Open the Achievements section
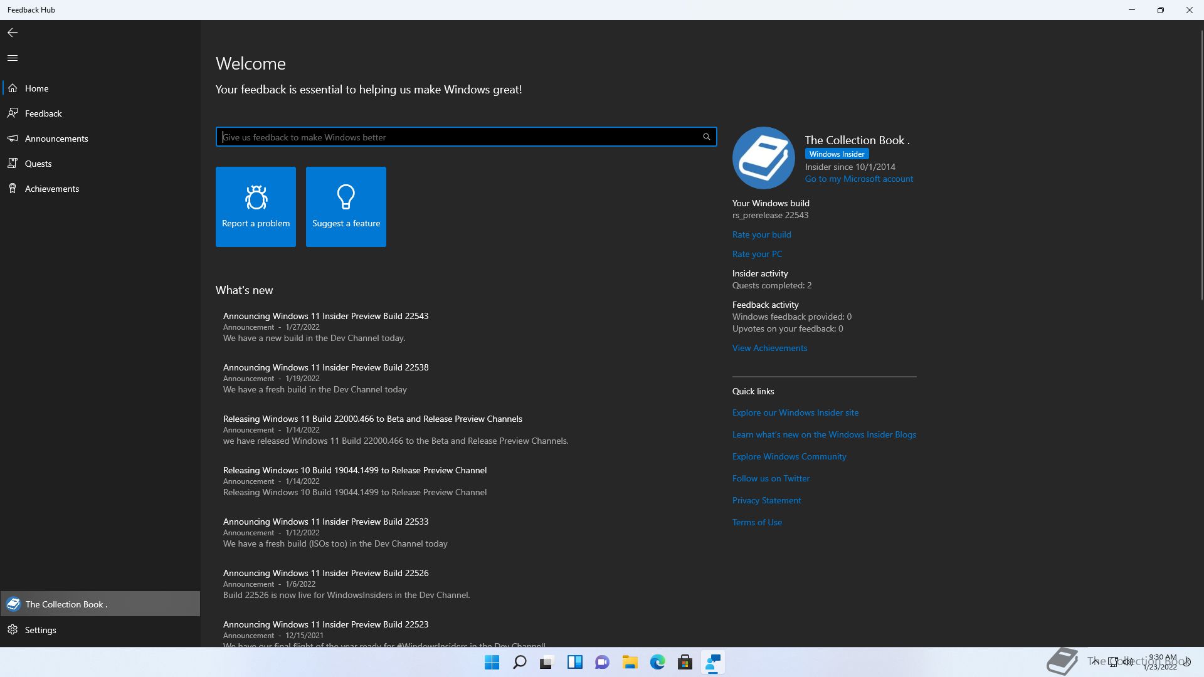This screenshot has width=1204, height=677. click(100, 189)
